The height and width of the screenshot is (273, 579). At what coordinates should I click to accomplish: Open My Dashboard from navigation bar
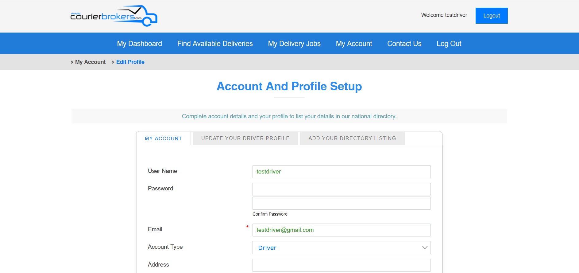tap(139, 44)
